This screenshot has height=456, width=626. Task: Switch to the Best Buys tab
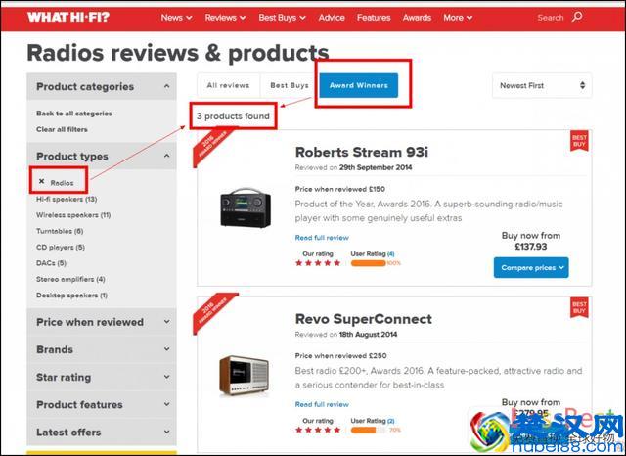[x=289, y=85]
